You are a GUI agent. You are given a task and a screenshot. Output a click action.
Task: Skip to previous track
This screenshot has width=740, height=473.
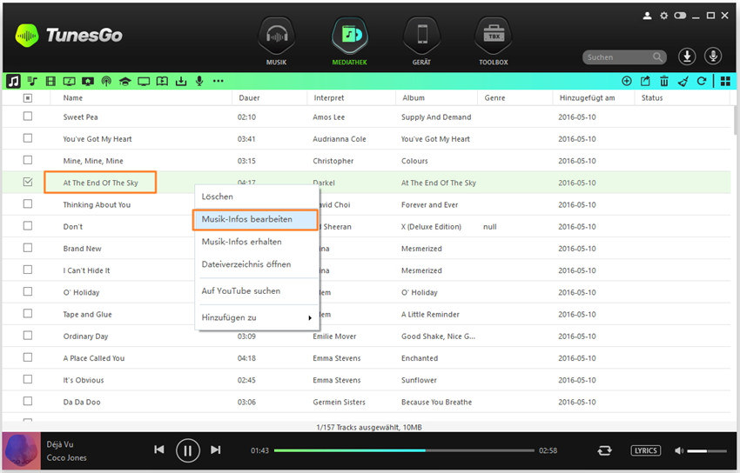tap(159, 450)
